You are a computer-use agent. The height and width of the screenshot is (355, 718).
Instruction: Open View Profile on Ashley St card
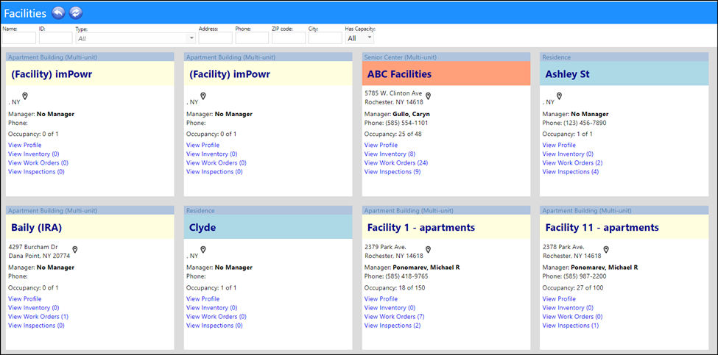coord(559,146)
